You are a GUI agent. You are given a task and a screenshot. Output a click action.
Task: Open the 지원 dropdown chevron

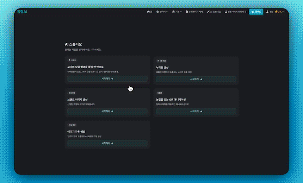click(x=181, y=12)
